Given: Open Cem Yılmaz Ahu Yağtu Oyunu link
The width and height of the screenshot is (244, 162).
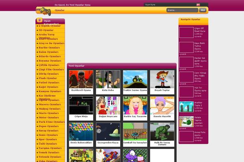Looking at the screenshot, I should [200, 76].
